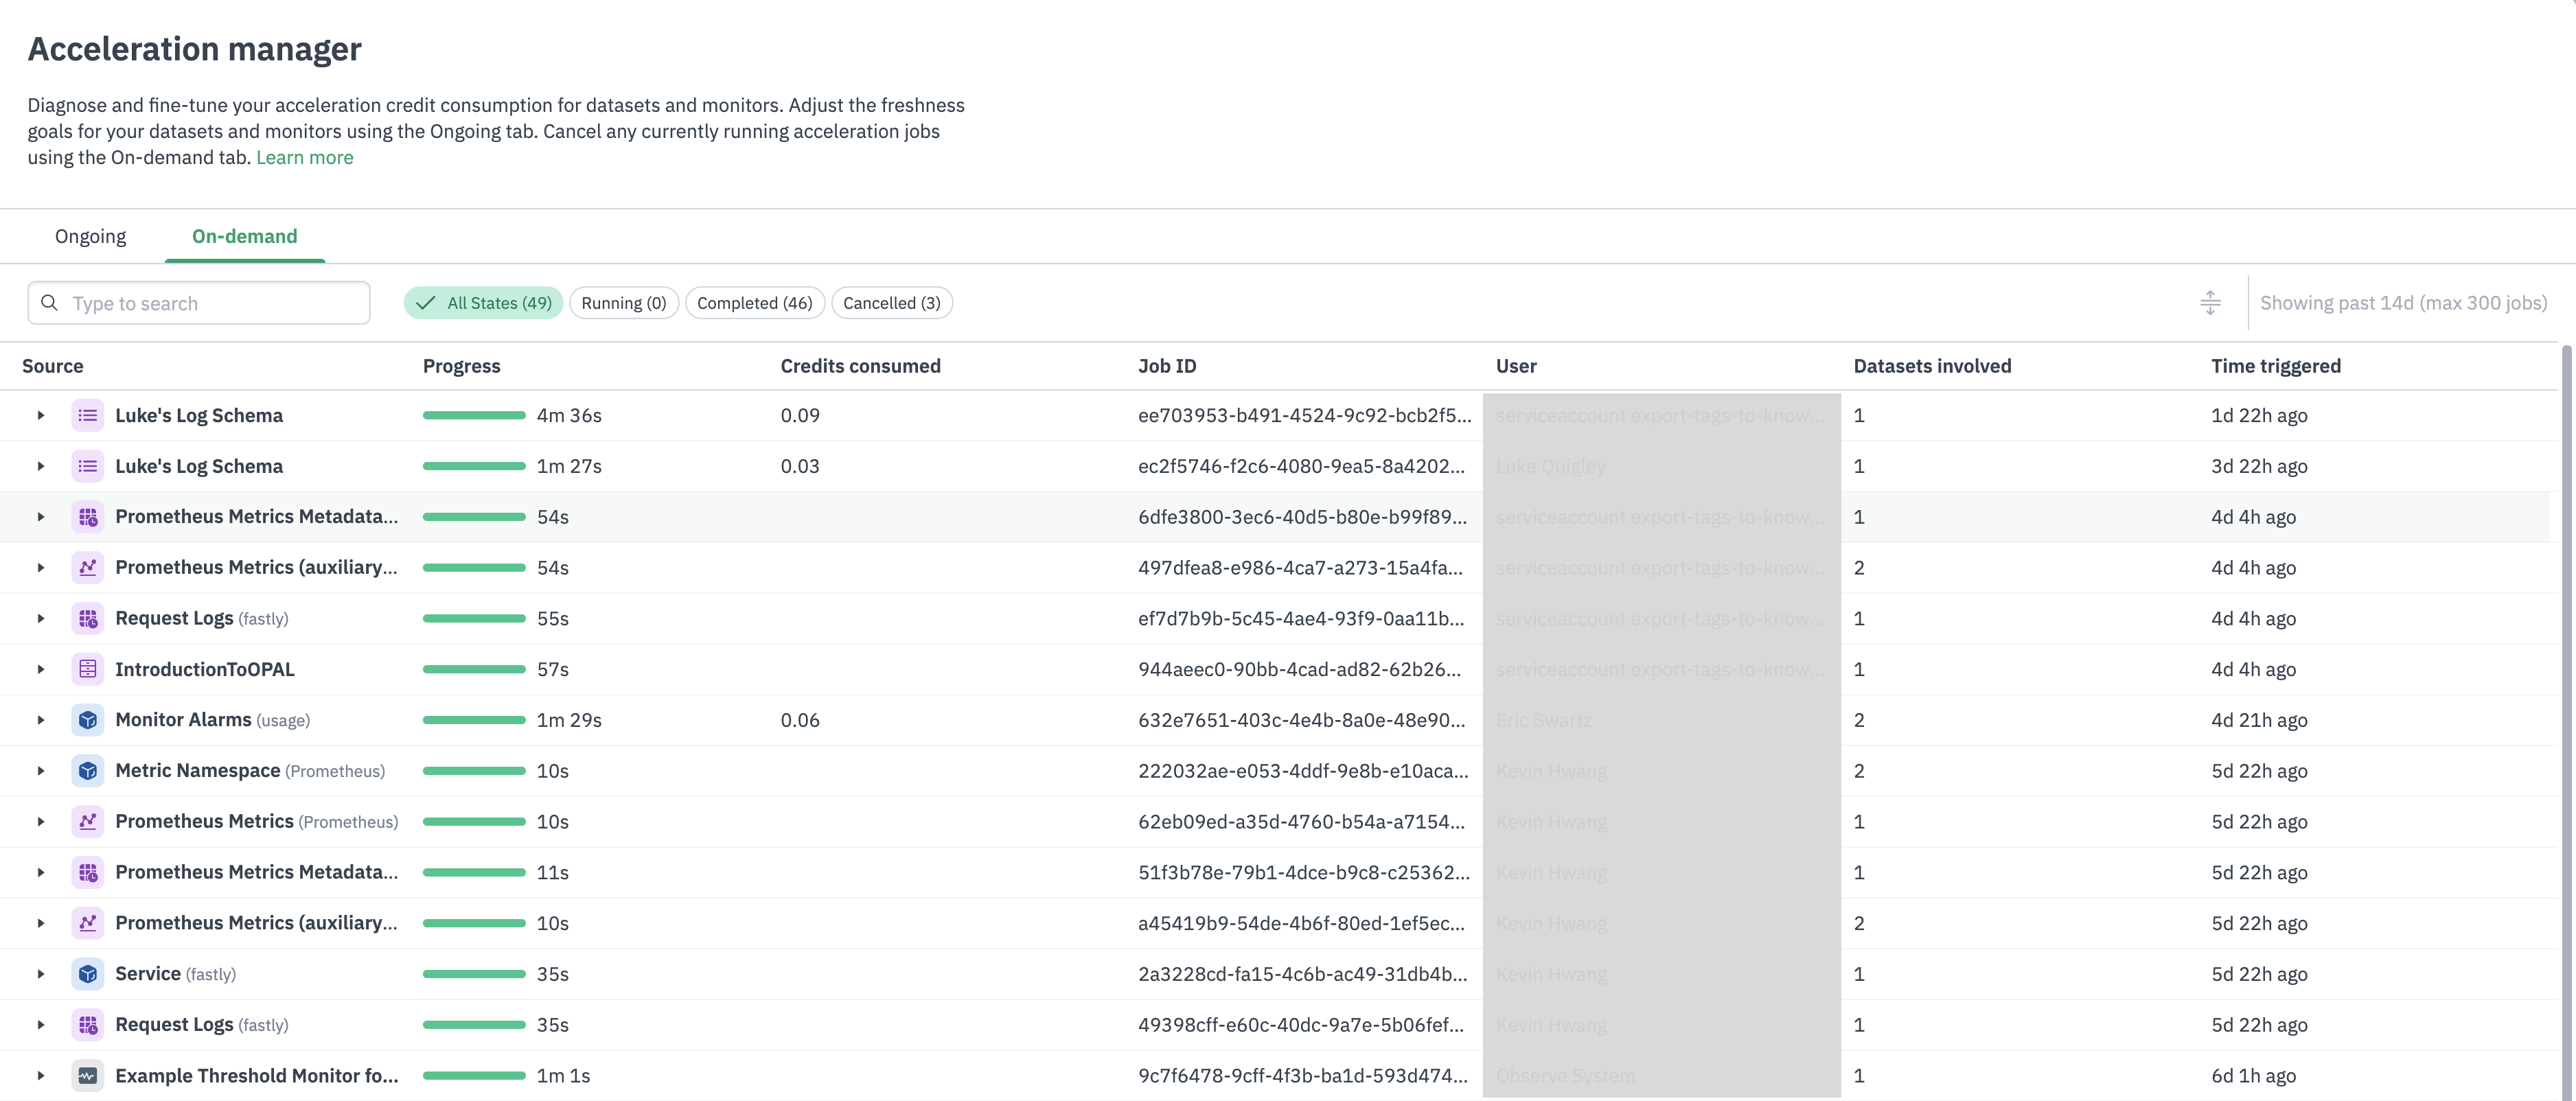Click the Monitor Alarms progress bar

coord(474,720)
